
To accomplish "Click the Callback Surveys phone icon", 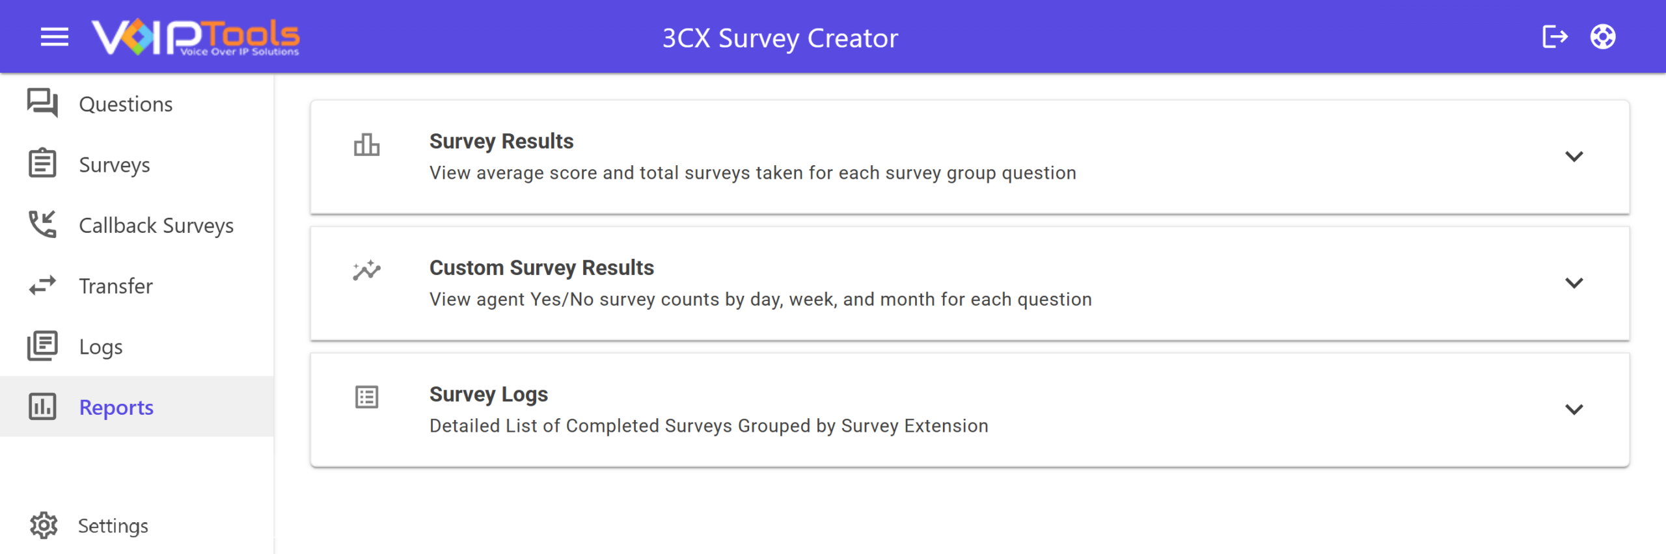I will (x=43, y=224).
